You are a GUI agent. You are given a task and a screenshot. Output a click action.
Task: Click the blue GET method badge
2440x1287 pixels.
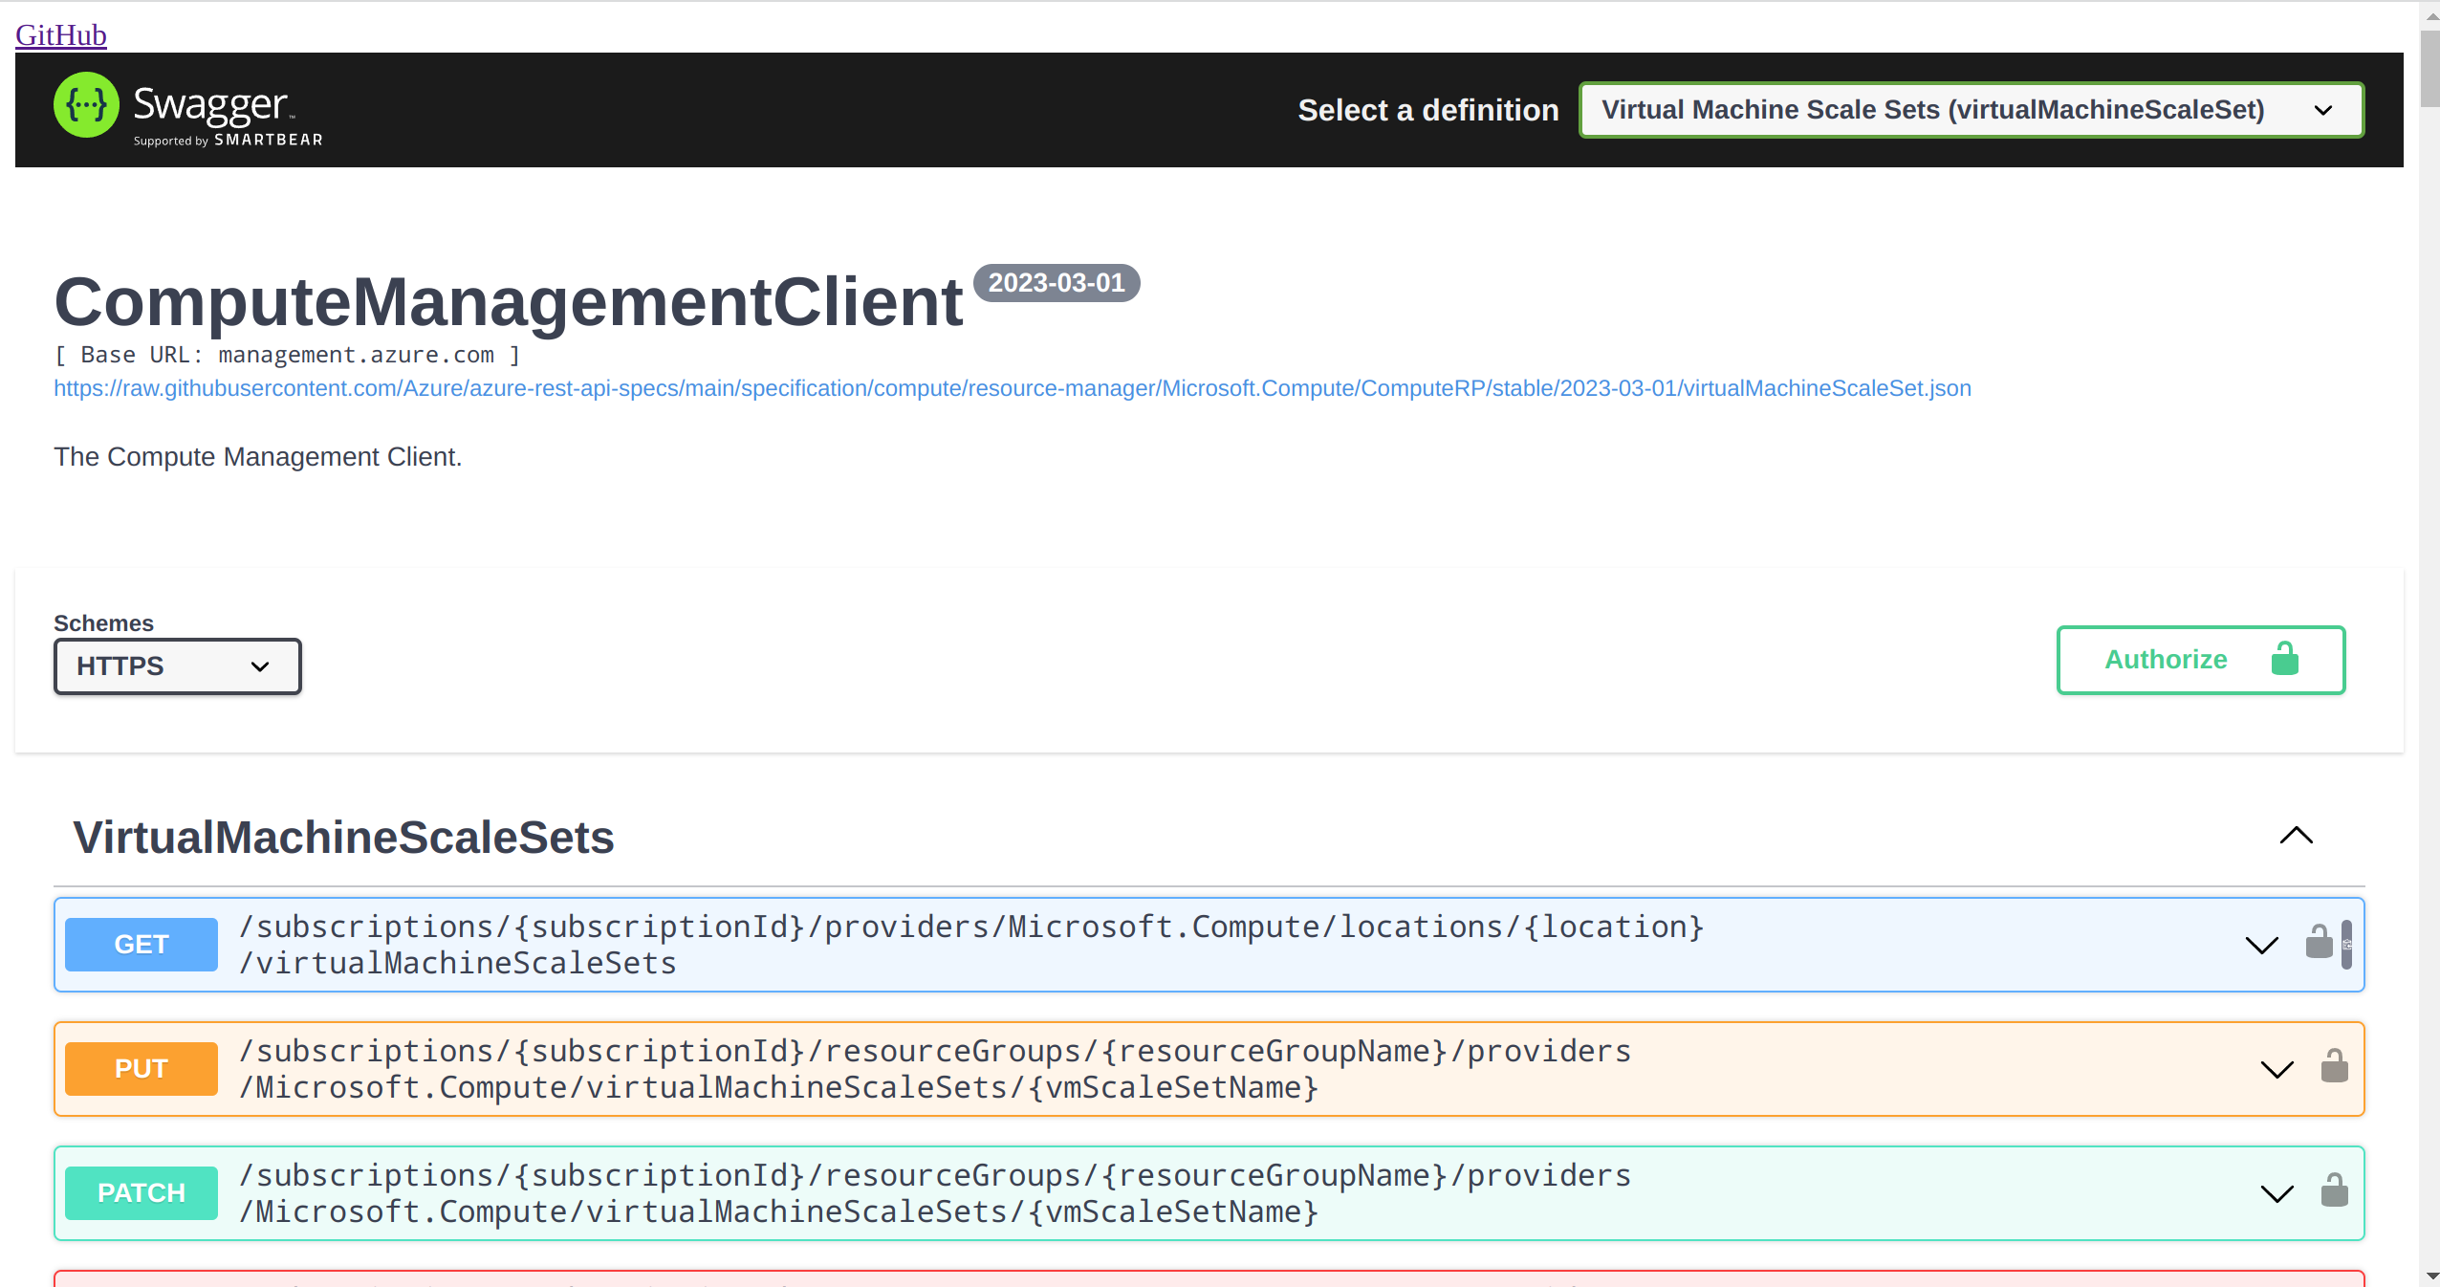click(142, 945)
